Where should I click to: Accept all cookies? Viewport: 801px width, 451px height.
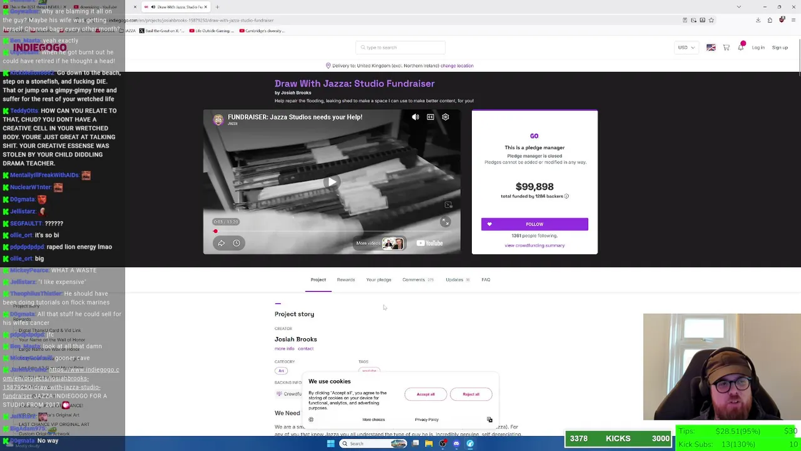point(426,395)
